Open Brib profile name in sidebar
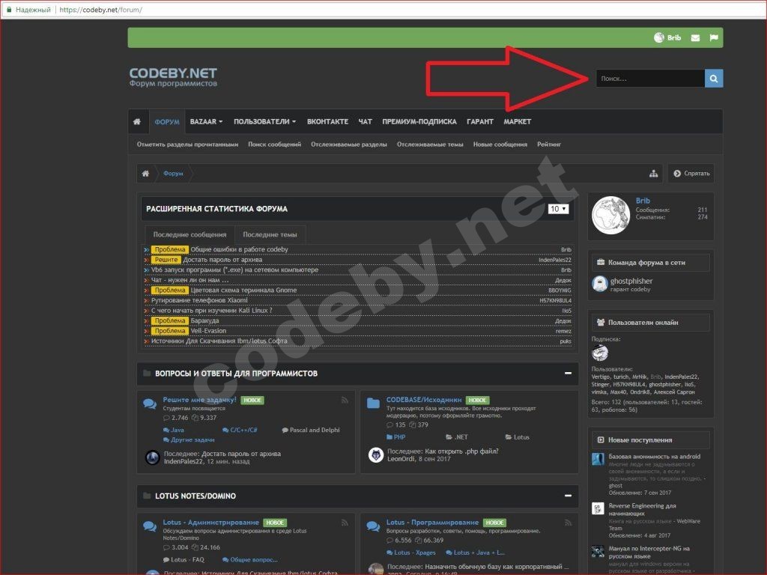This screenshot has width=767, height=575. point(643,201)
